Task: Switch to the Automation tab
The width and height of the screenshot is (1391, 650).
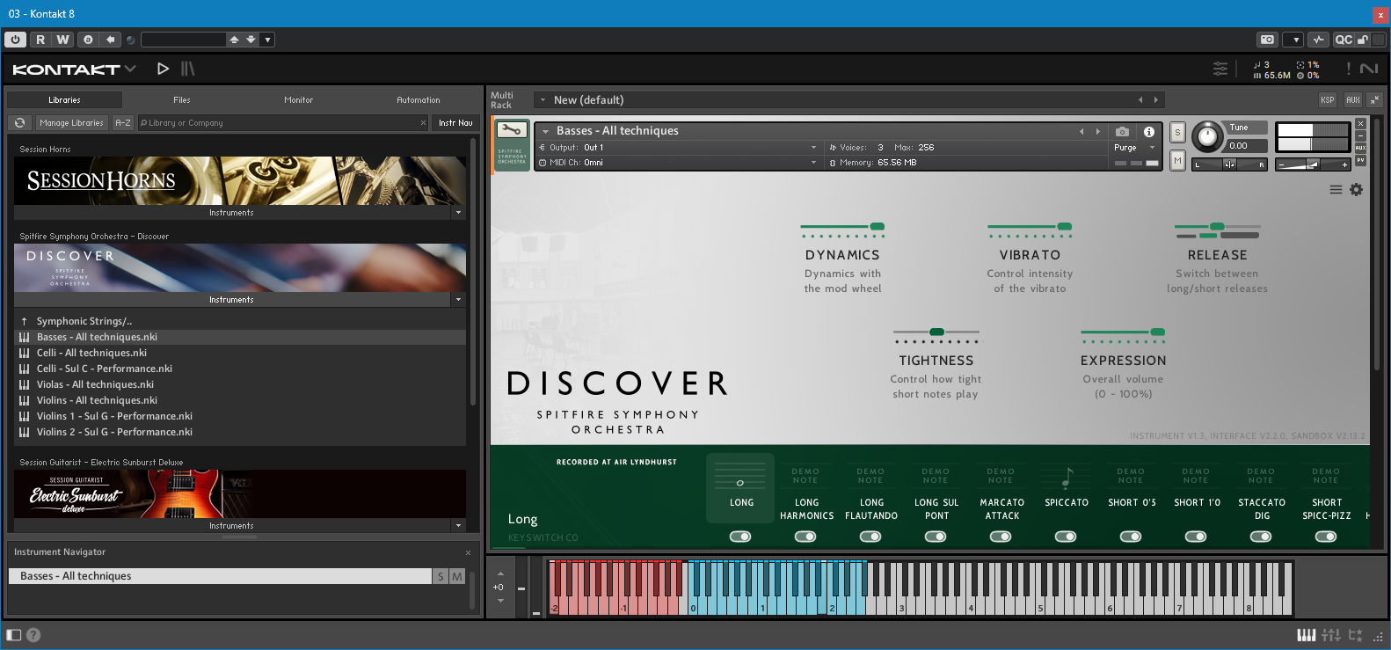Action: (418, 100)
